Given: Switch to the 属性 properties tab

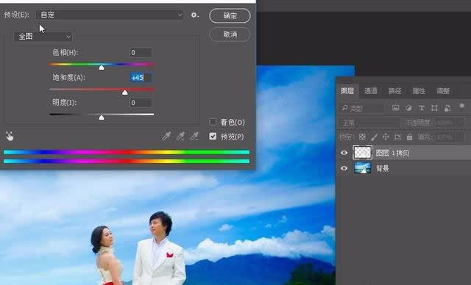Looking at the screenshot, I should pos(419,91).
